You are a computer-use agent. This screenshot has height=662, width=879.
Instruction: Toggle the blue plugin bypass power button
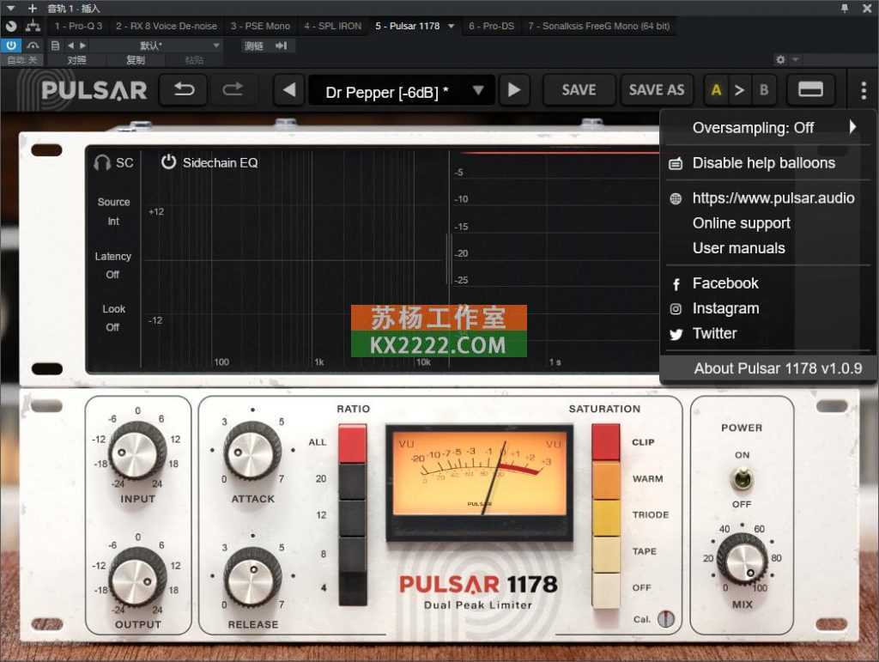10,46
